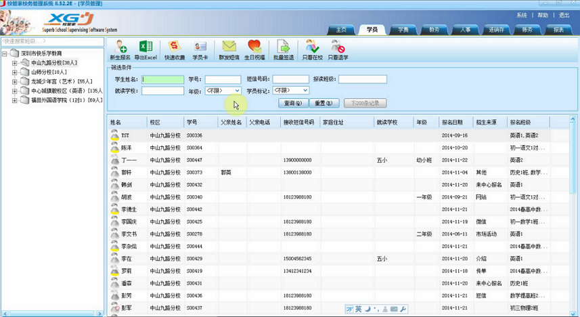Click phone number 15004562345
Viewport: 580px width, 317px height.
point(297,259)
